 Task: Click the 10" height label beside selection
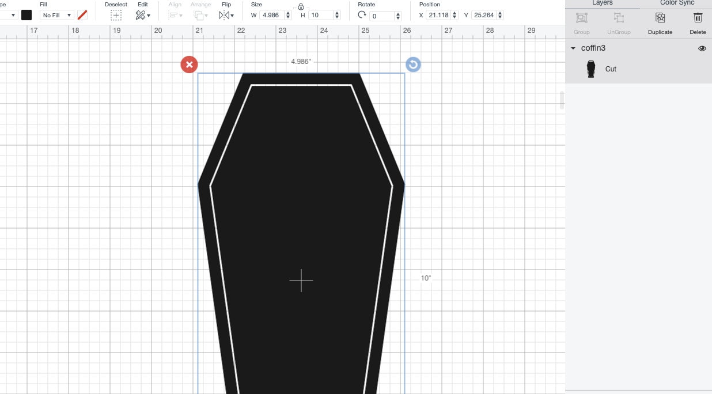pyautogui.click(x=426, y=278)
